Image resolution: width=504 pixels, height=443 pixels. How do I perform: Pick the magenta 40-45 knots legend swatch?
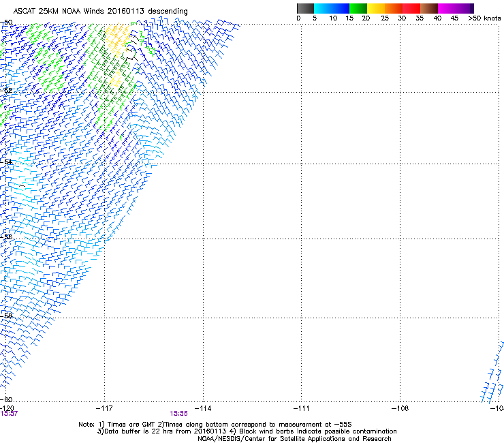[447, 8]
